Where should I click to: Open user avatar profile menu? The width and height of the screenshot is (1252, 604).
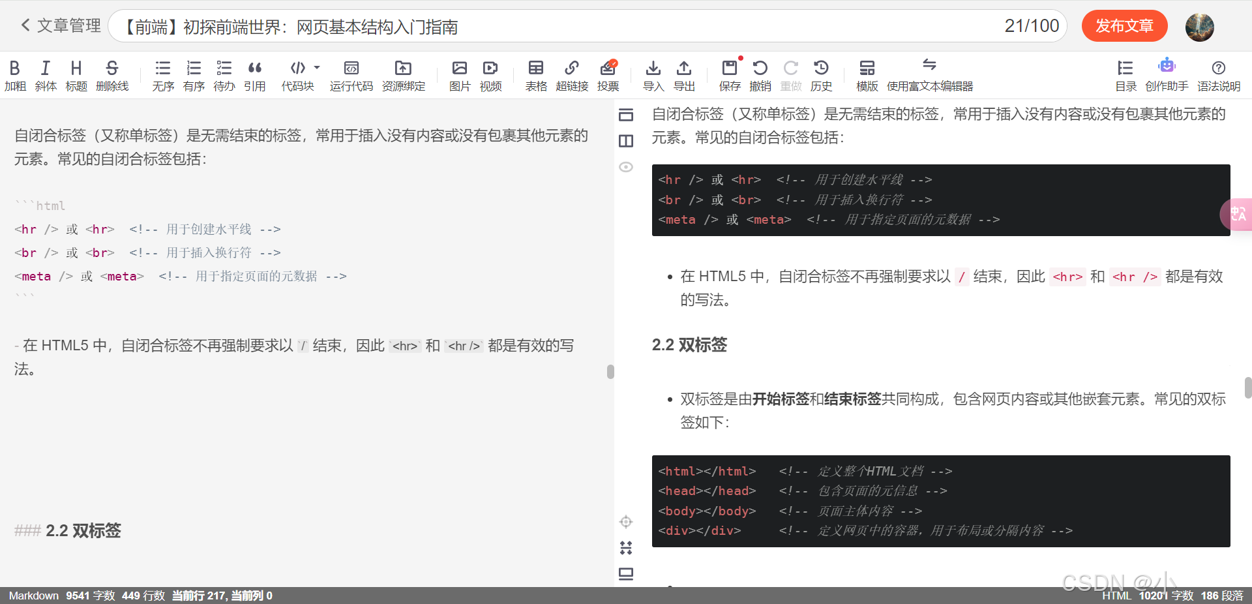coord(1200,27)
